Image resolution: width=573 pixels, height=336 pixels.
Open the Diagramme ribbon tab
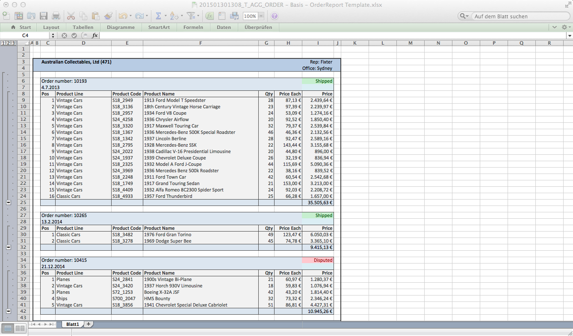point(121,27)
